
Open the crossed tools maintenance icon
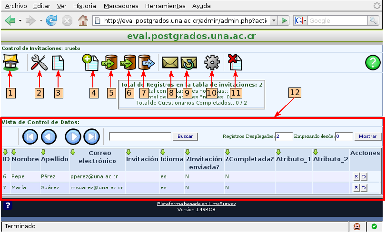(x=38, y=62)
